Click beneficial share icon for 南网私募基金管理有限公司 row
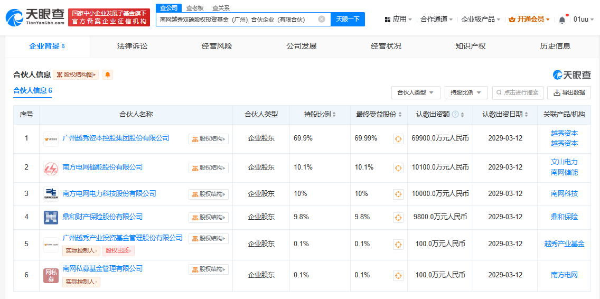 click(x=398, y=275)
